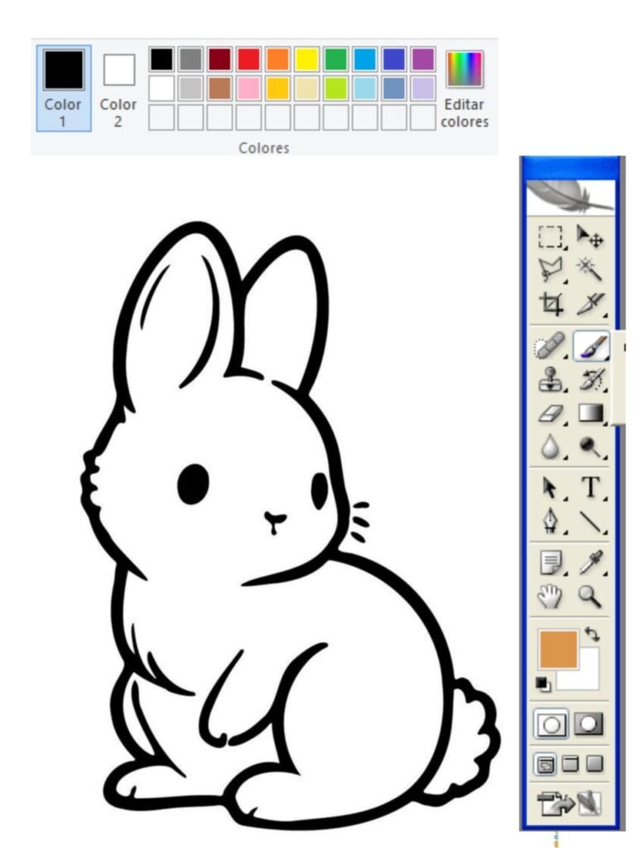Pick lime green swatch in second row

(x=336, y=88)
